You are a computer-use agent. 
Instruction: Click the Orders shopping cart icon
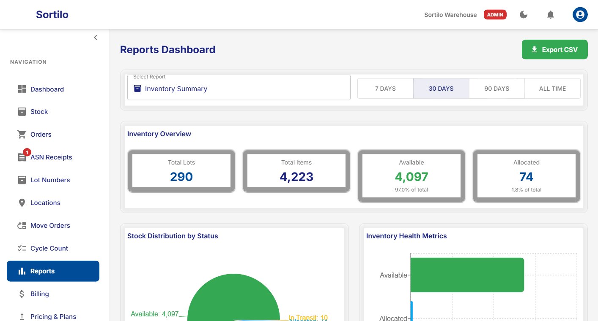[22, 135]
